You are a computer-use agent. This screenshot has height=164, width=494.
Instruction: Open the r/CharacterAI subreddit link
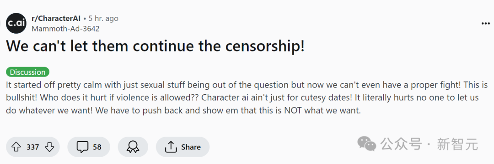(x=56, y=19)
